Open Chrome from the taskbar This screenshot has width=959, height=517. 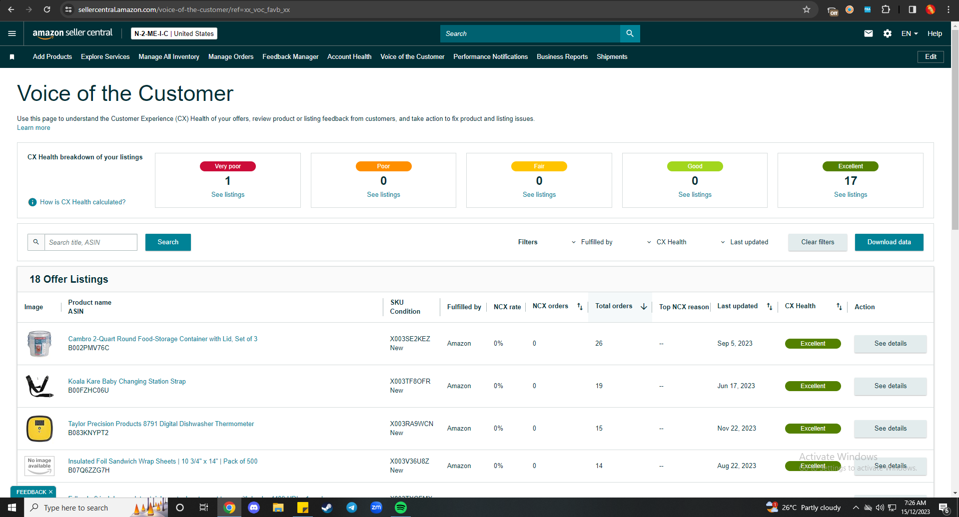click(x=229, y=508)
